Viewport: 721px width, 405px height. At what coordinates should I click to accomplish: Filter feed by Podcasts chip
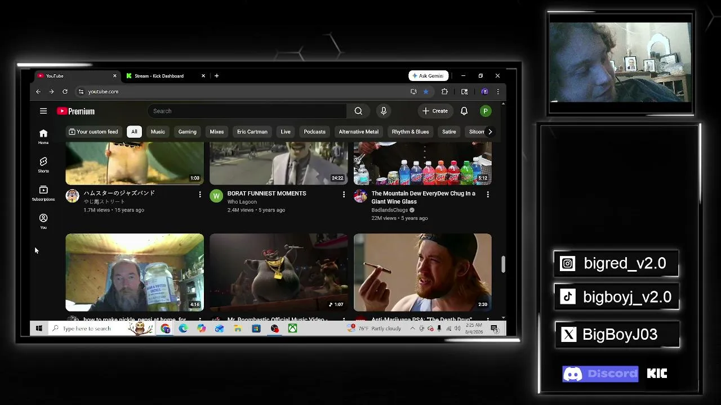click(315, 132)
